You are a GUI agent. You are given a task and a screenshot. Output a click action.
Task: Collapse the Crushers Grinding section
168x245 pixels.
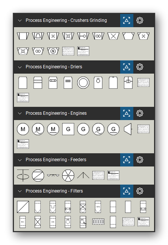[20, 21]
